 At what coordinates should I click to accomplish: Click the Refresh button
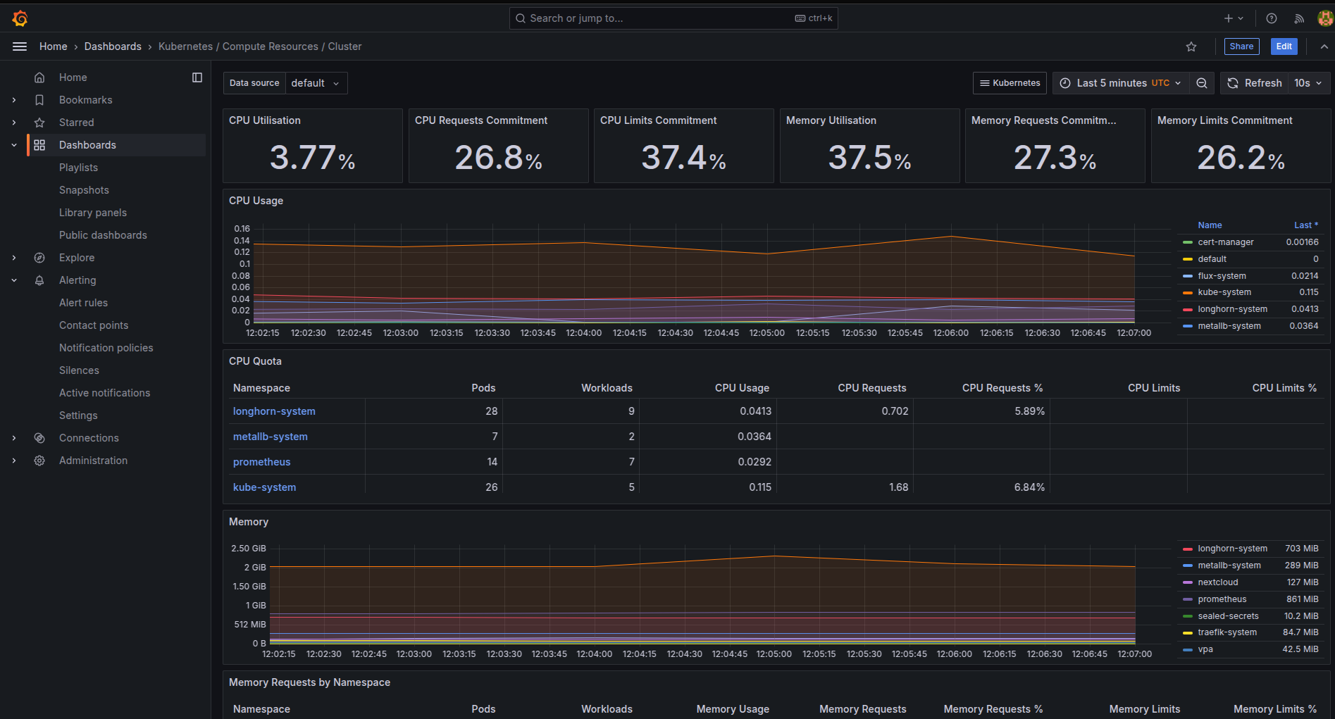click(1255, 83)
